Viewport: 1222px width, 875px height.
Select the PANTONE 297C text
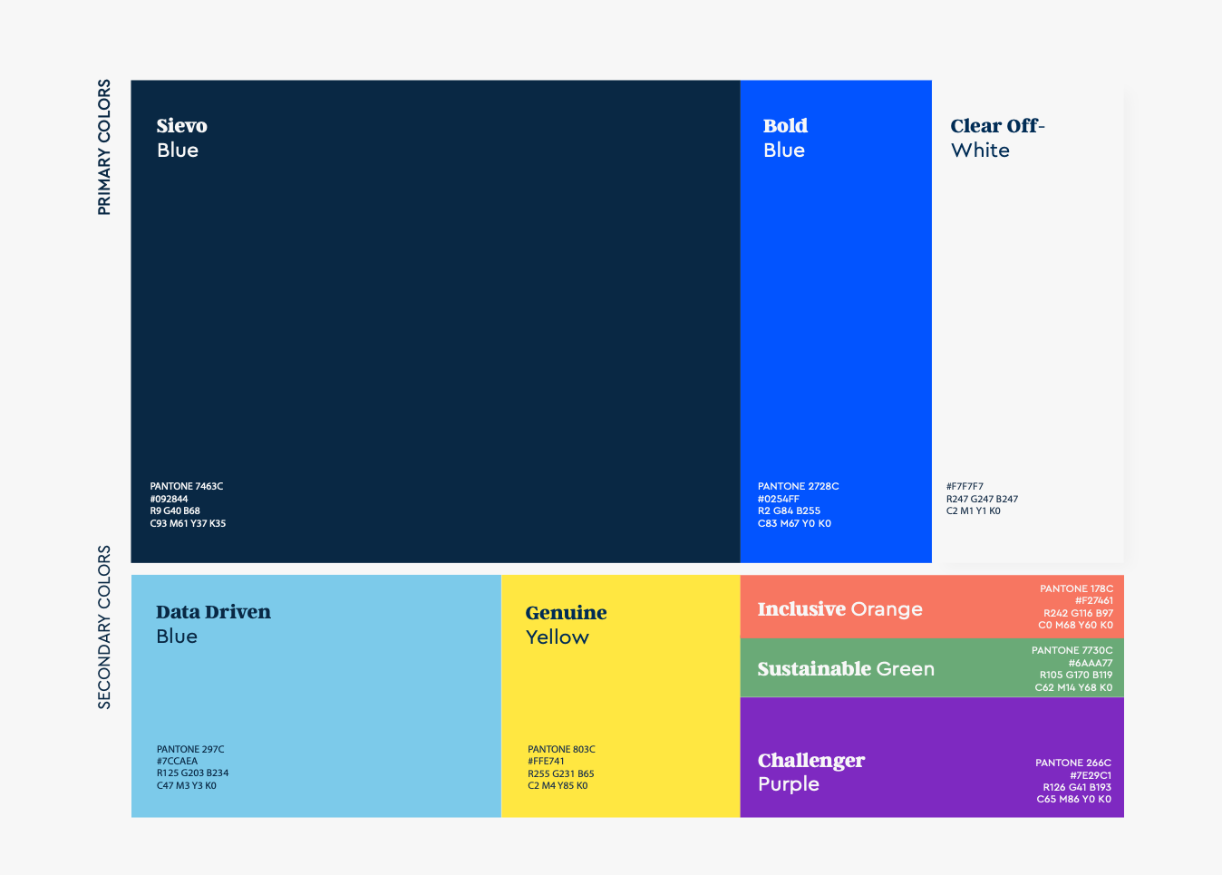(190, 750)
